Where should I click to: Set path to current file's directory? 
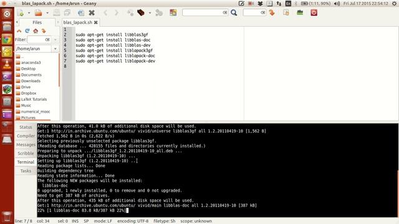point(44,31)
